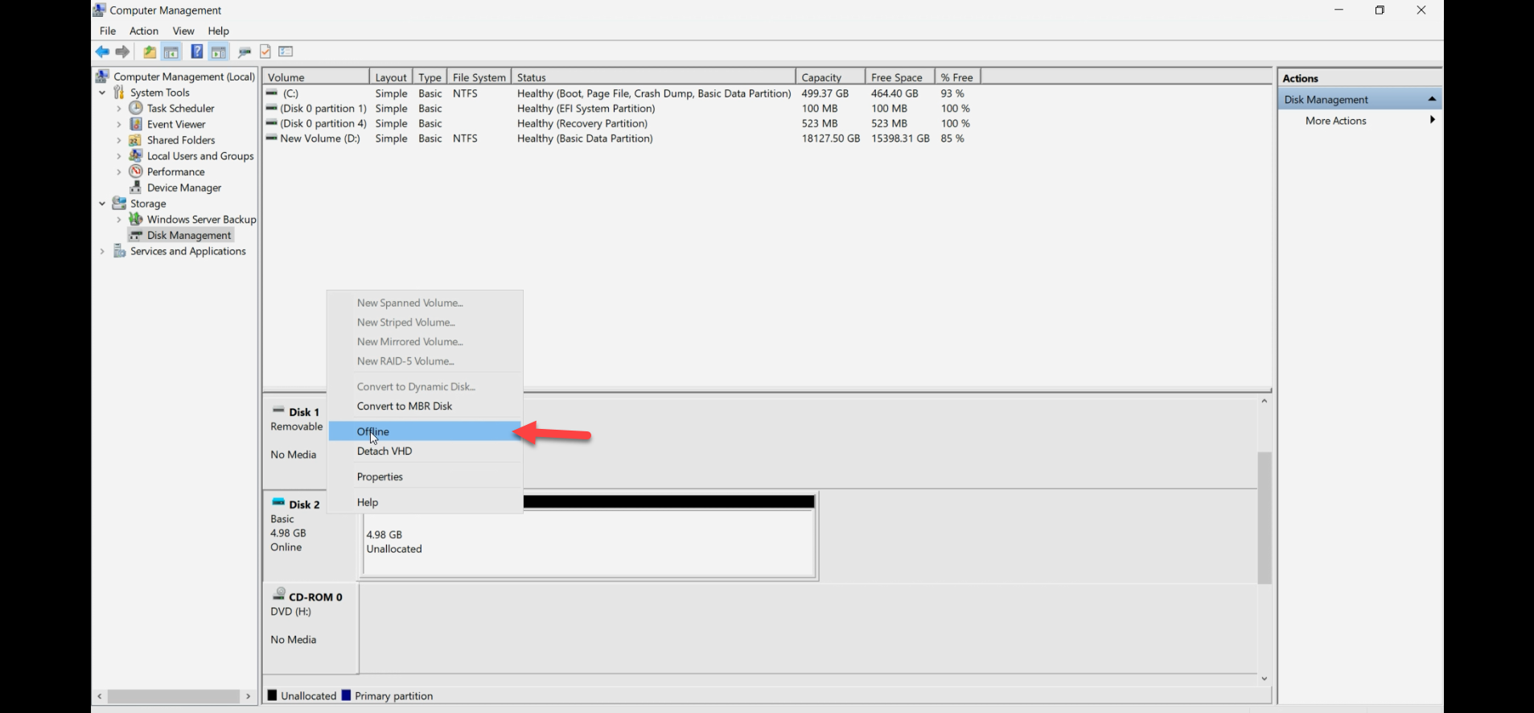Open the File menu

pyautogui.click(x=108, y=31)
